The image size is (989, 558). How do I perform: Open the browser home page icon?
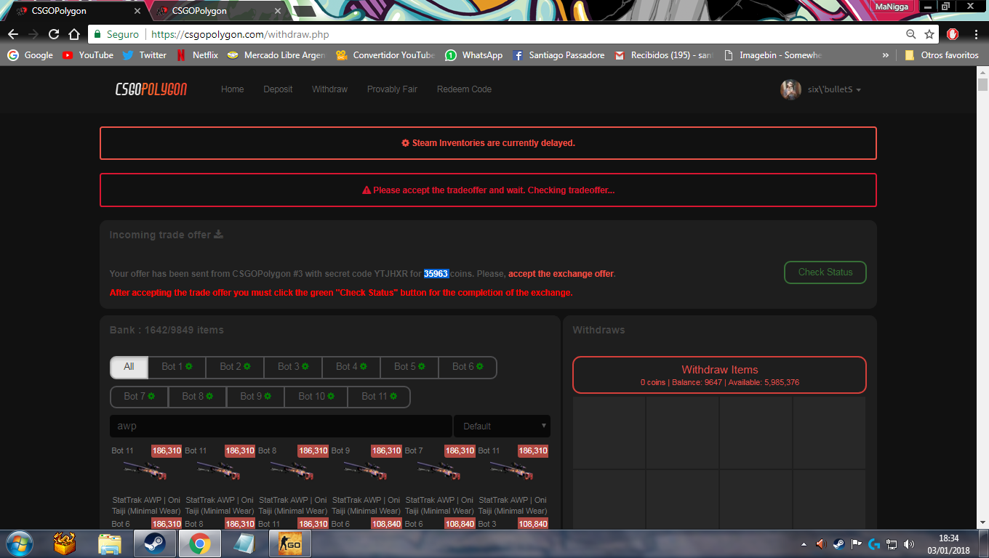tap(73, 34)
